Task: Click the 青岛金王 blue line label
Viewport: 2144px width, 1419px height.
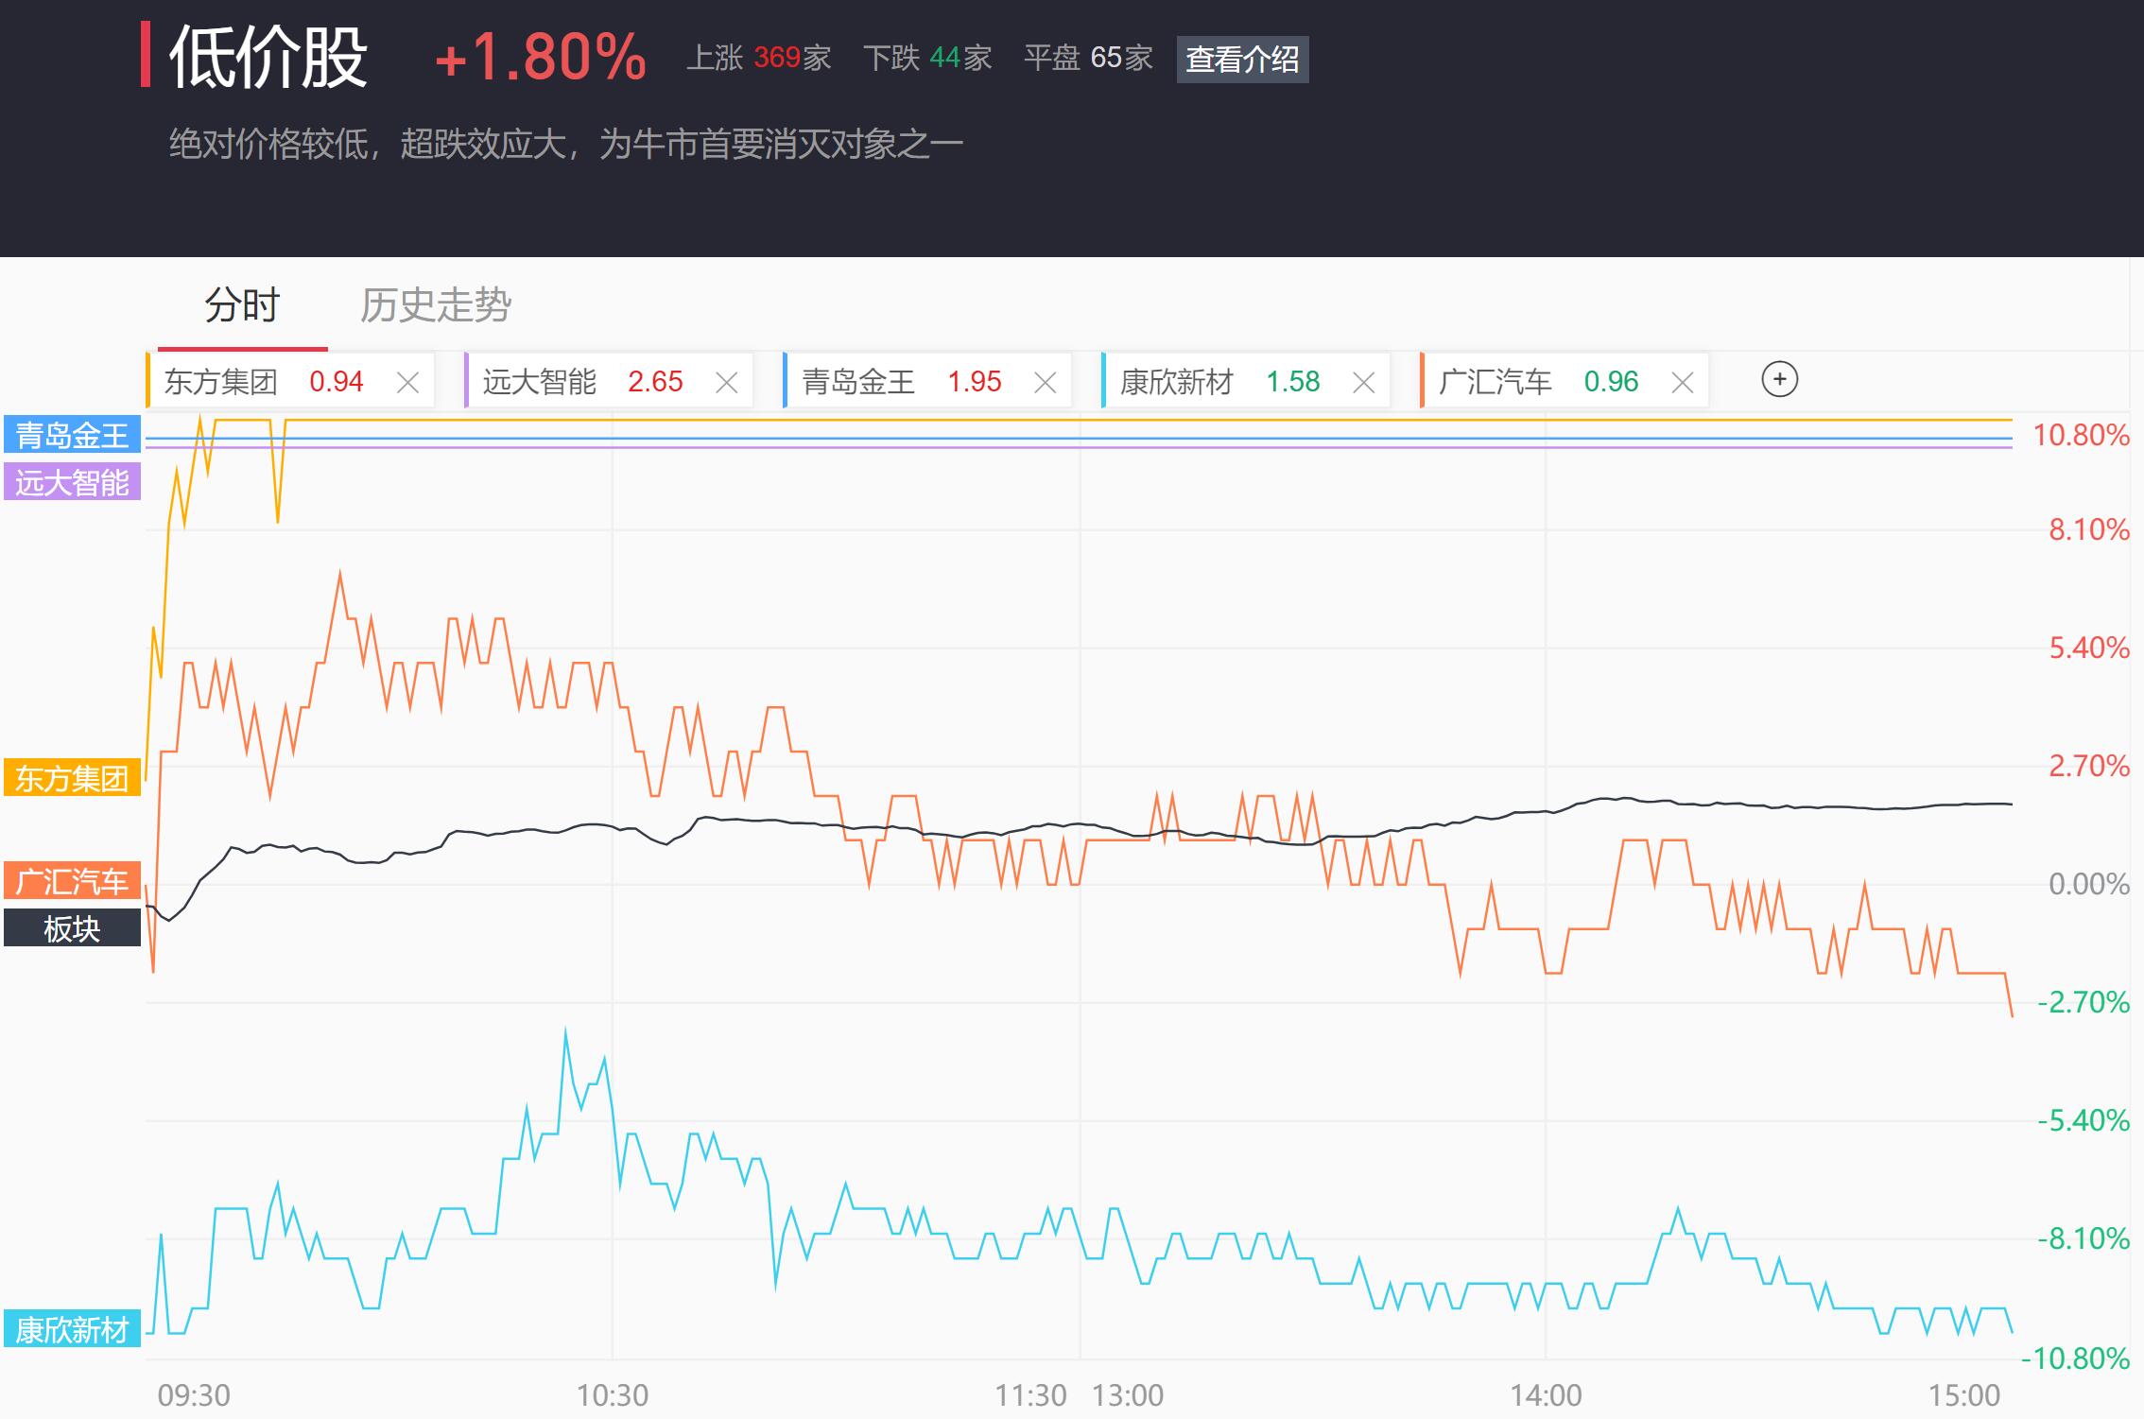Action: pyautogui.click(x=72, y=435)
